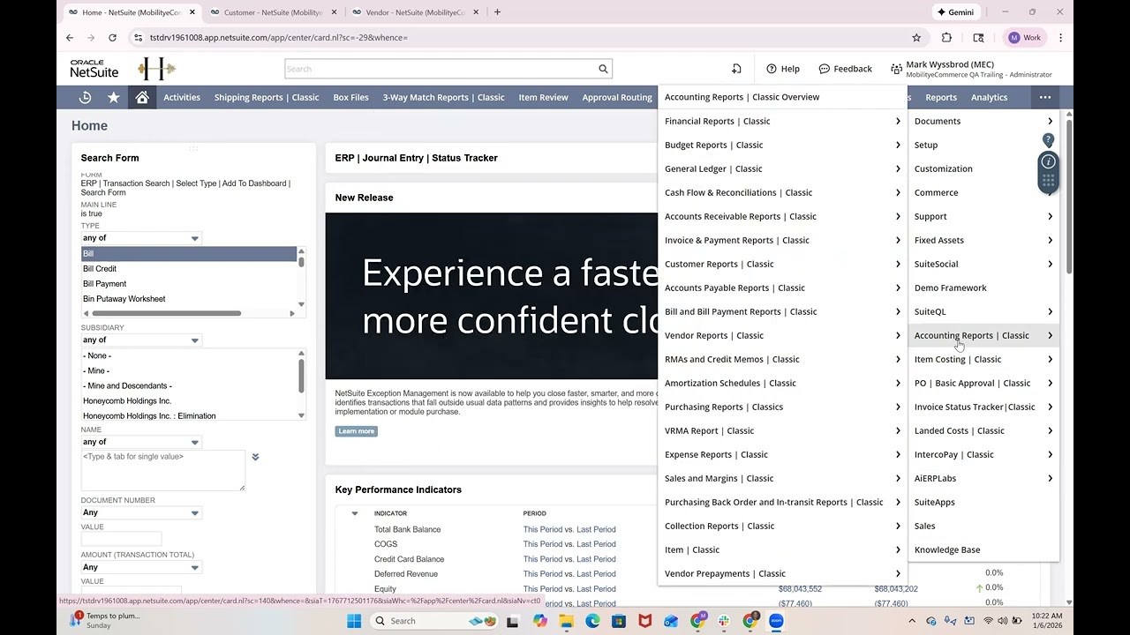
Task: Click the Feedback link
Action: [845, 69]
